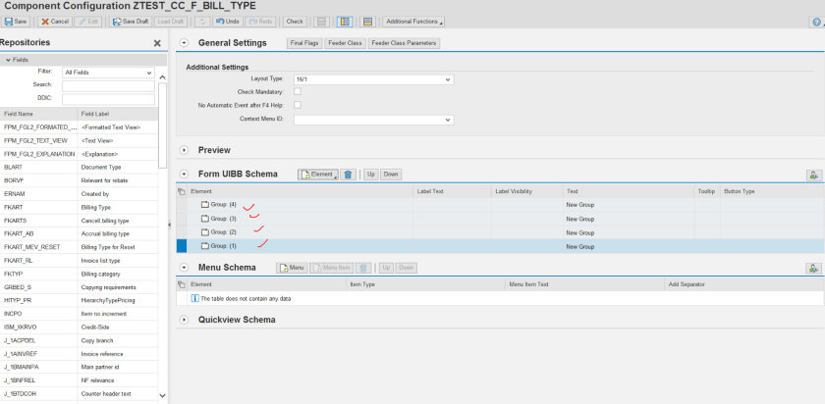This screenshot has width=825, height=404.
Task: Toggle the Check Mandatory checkbox
Action: (298, 91)
